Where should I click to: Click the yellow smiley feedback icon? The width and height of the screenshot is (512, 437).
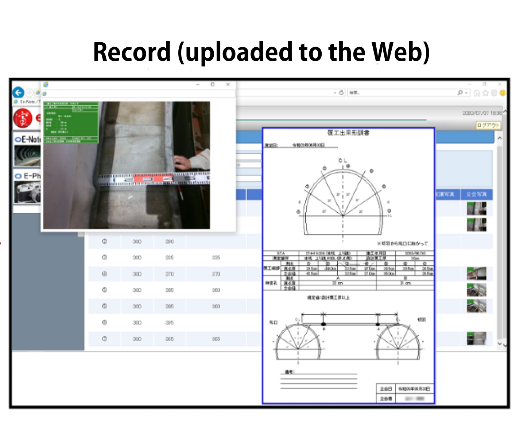(x=503, y=93)
